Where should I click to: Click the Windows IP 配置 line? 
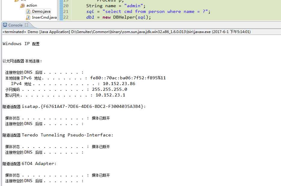(x=21, y=44)
